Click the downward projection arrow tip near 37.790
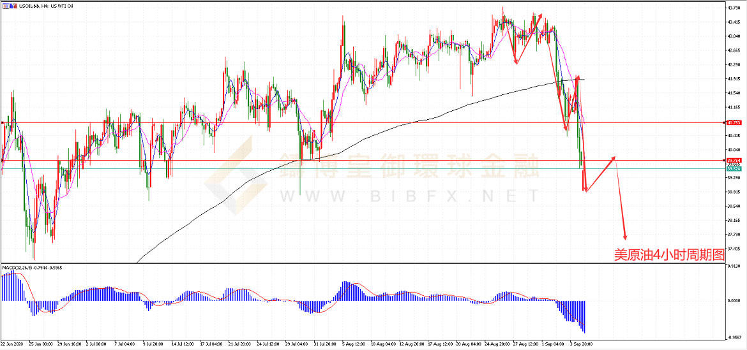Screen dimensions: 747x350 (x=626, y=238)
